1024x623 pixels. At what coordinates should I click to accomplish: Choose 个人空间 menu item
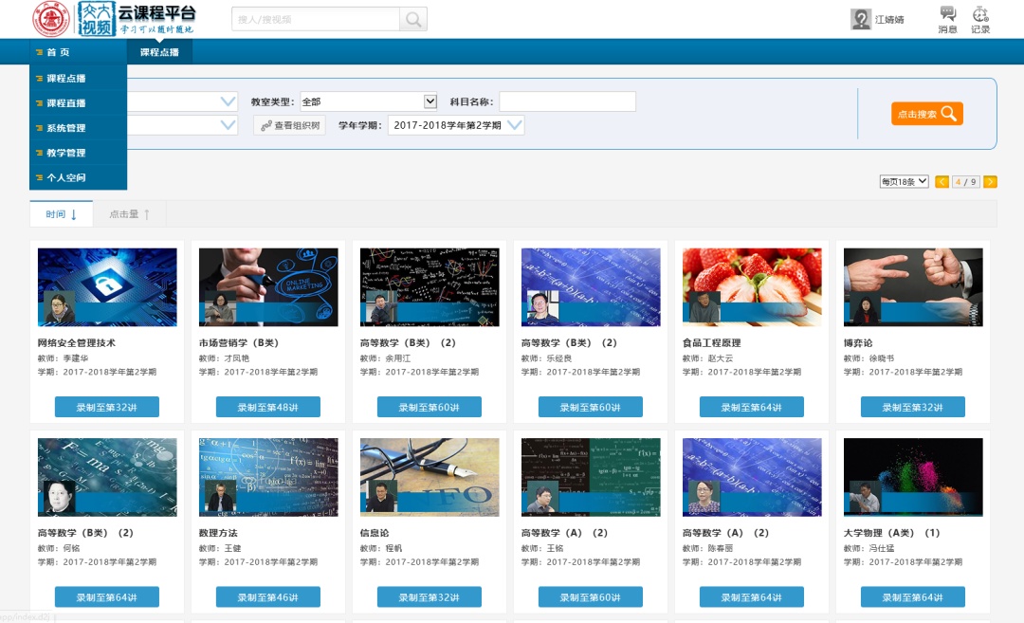point(66,177)
